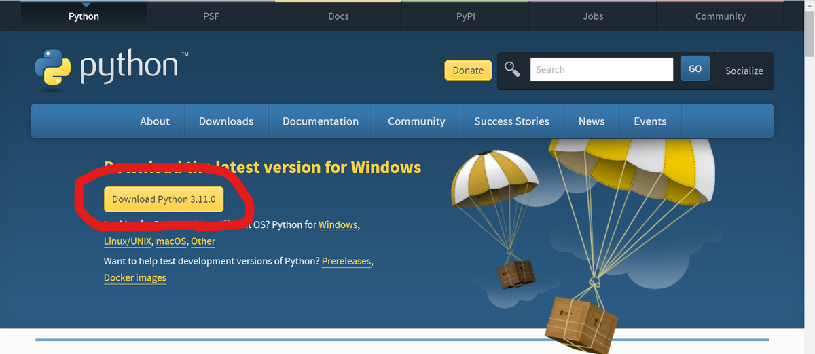The width and height of the screenshot is (815, 354).
Task: Click the GO search button
Action: [x=695, y=69]
